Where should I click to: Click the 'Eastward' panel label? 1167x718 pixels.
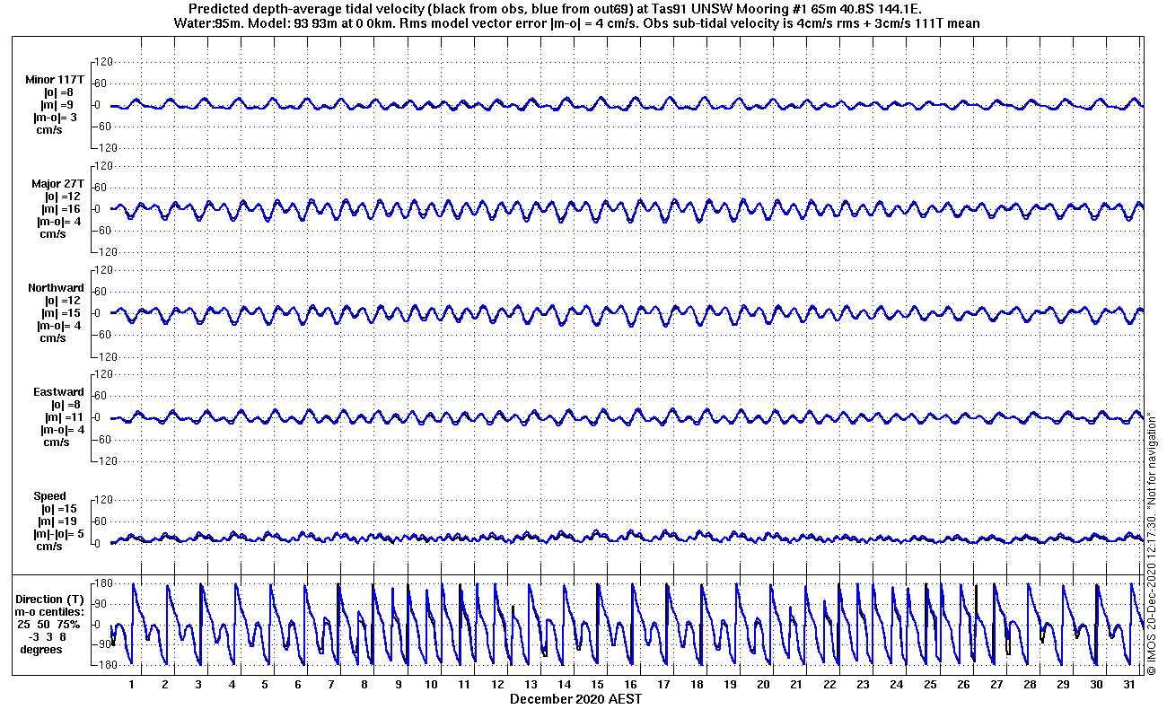coord(58,392)
